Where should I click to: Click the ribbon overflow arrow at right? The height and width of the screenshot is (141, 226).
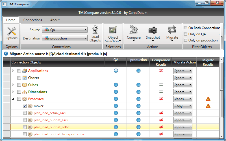pyautogui.click(x=222, y=37)
